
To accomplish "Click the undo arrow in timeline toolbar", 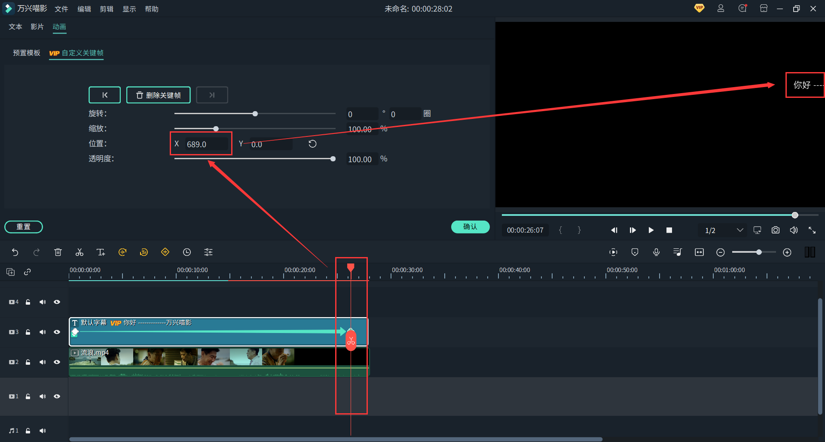I will tap(15, 252).
